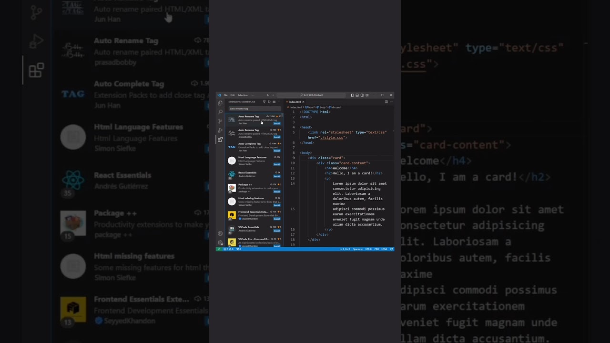This screenshot has width=610, height=343.
Task: Toggle bottom panel layout icon
Action: click(357, 95)
